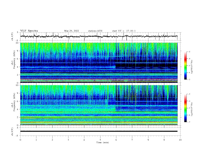Click the ch.3(V) waveform trace panel
Image resolution: width=203 pixels, height=157 pixels.
(x=101, y=132)
